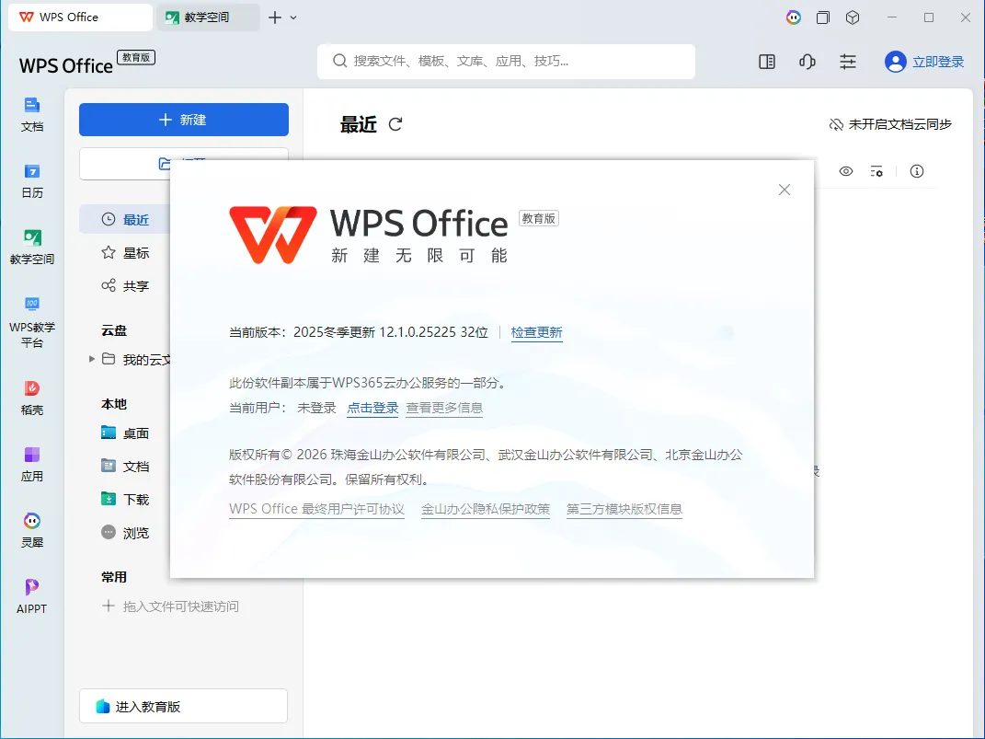Select 共享 shared items

[124, 286]
